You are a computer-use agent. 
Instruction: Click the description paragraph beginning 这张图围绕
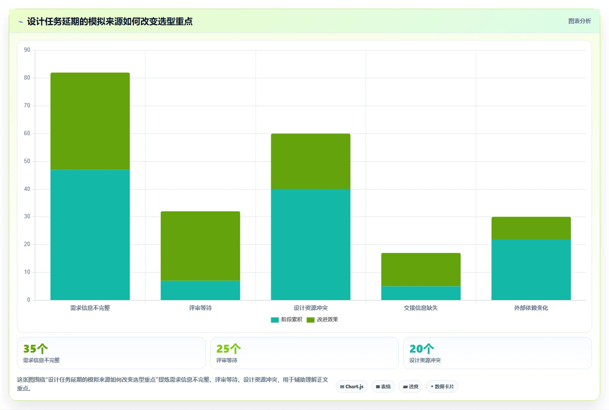[x=172, y=384]
